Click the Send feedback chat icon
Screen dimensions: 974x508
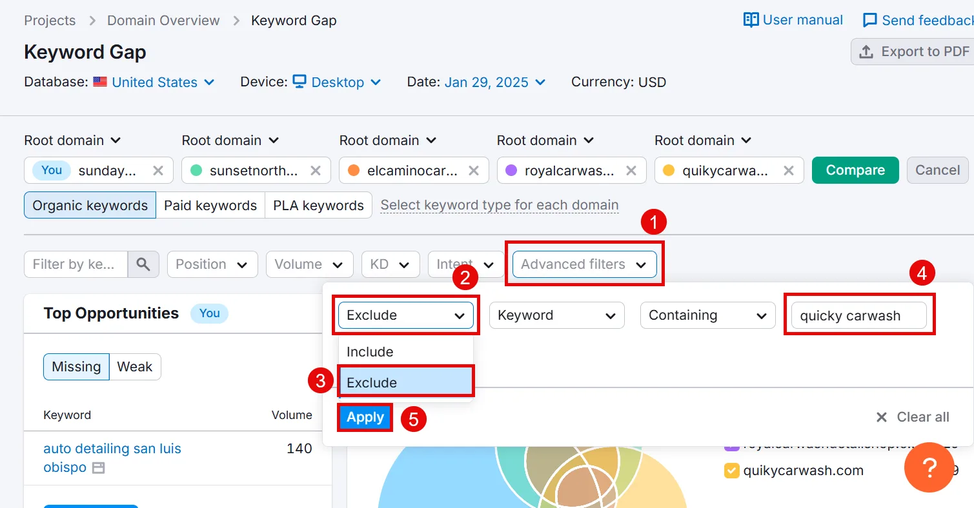[x=870, y=21]
